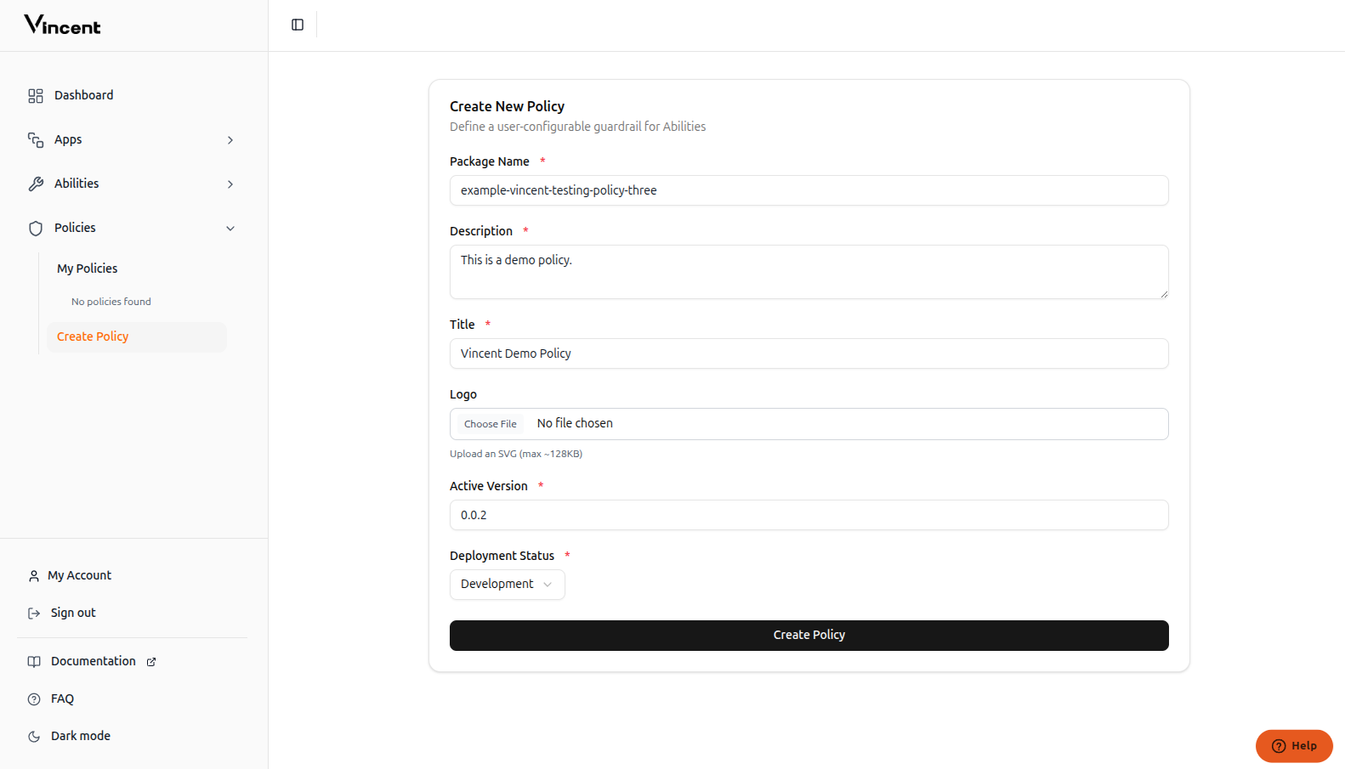Click the Policies shield icon
The height and width of the screenshot is (769, 1345).
point(35,228)
